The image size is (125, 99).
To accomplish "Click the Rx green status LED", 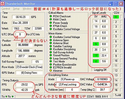I will pyautogui.click(x=12, y=96).
